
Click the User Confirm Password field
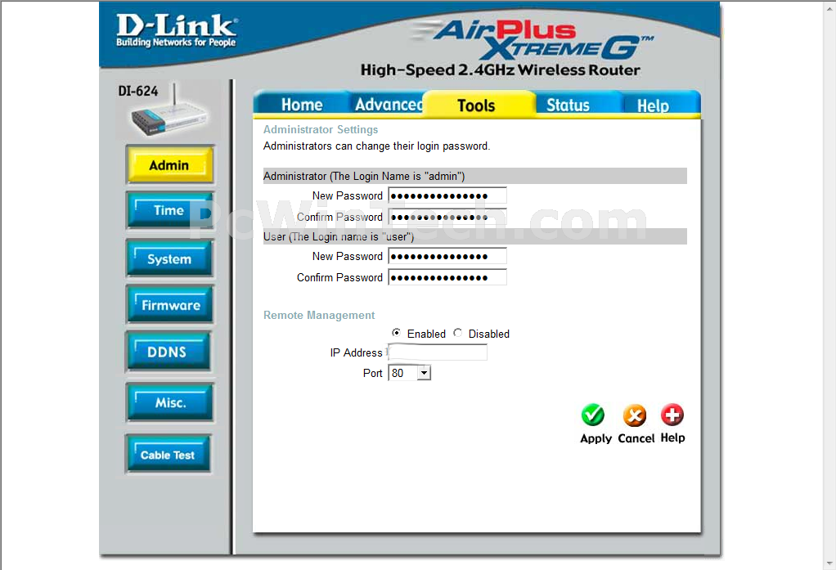click(447, 277)
